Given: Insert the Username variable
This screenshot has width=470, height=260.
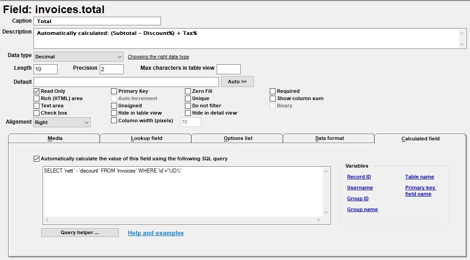Looking at the screenshot, I should pos(360,188).
